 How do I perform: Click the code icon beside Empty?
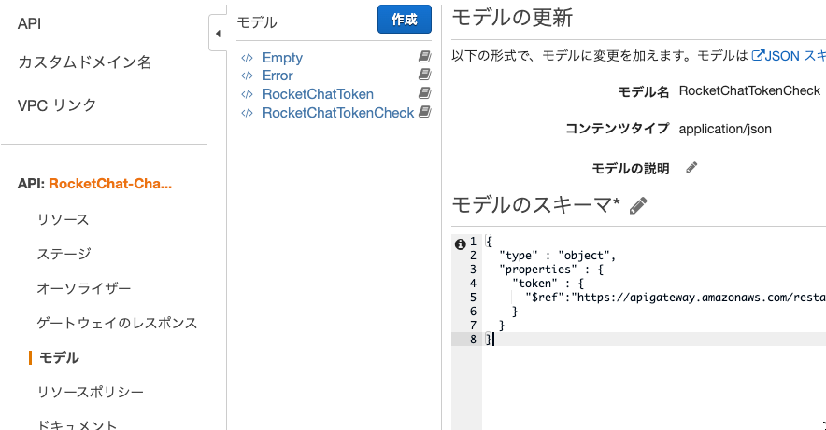point(247,58)
